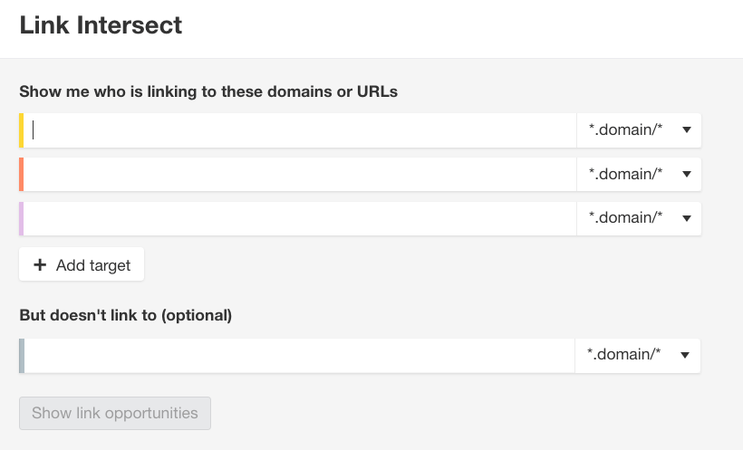Screen dimensions: 743x450
Task: Click the yellow color marker of first target
Action: pyautogui.click(x=21, y=130)
